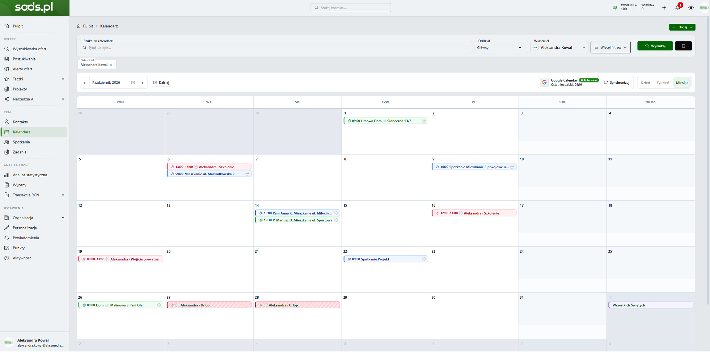Open the Oddział Główny dropdown
This screenshot has width=710, height=353.
501,48
